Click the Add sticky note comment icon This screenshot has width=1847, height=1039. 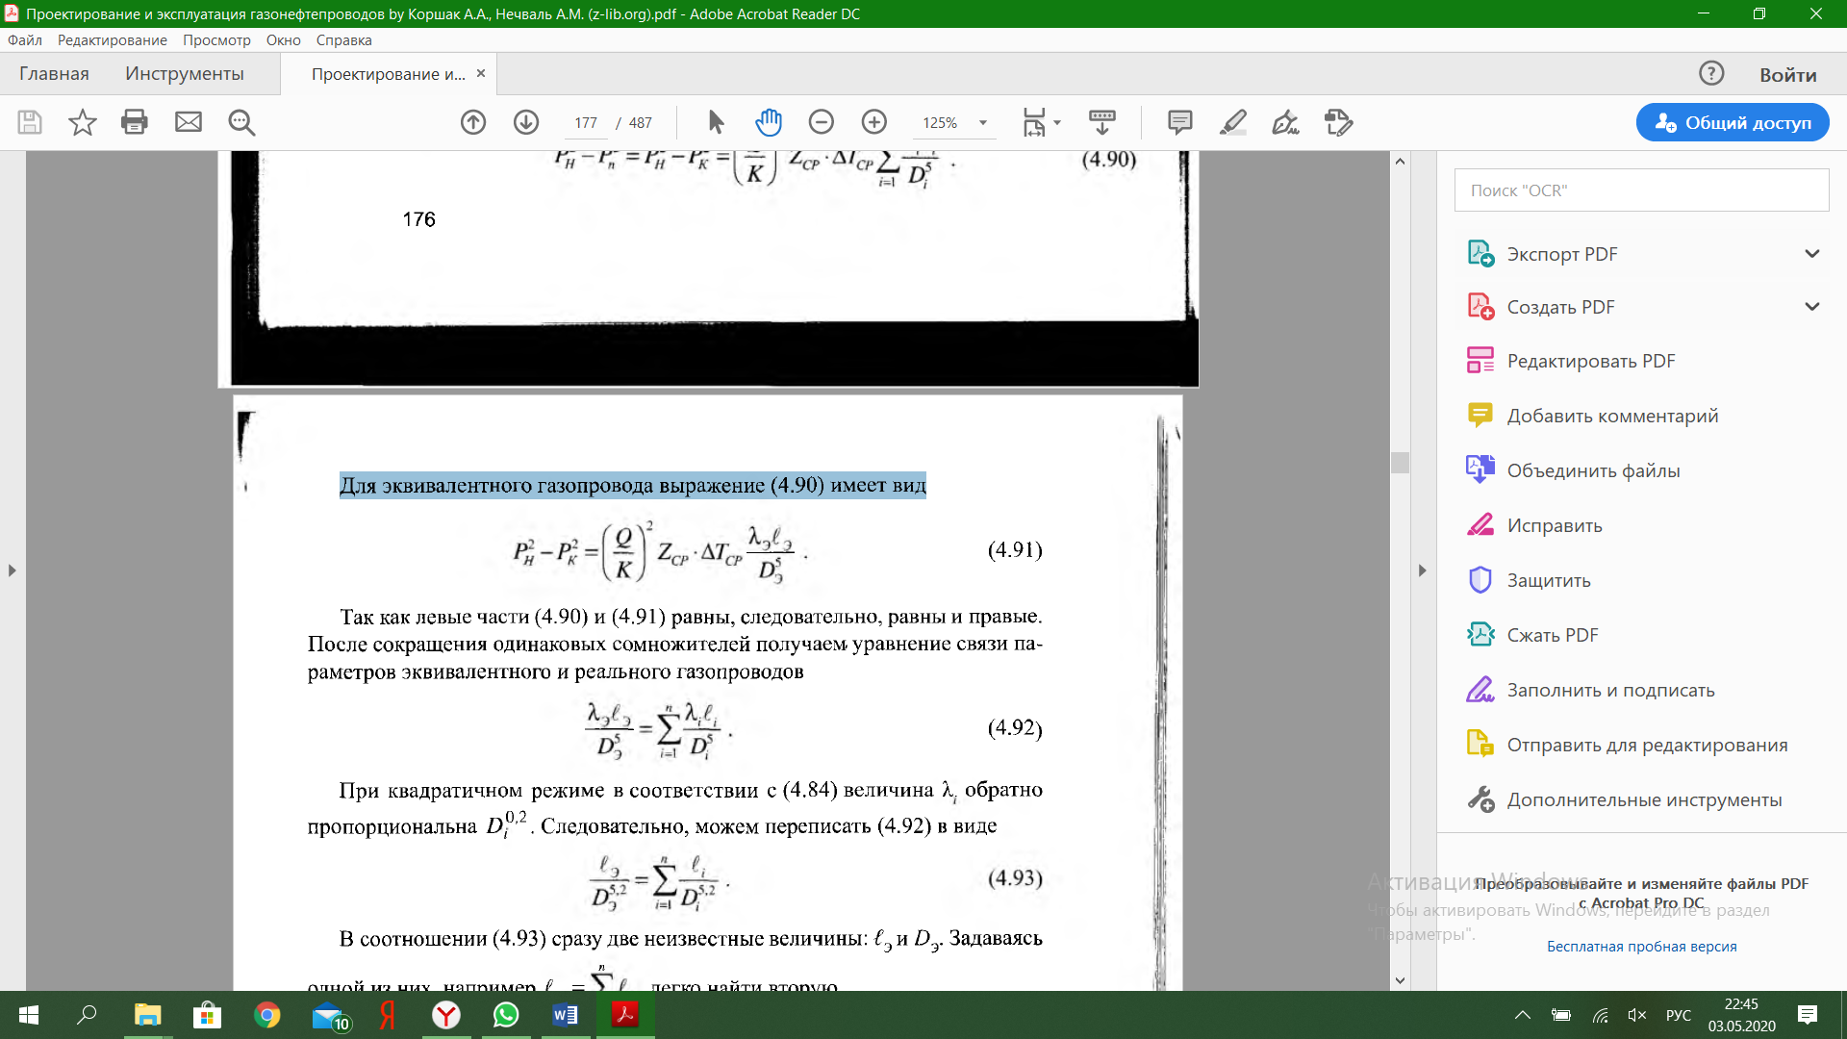point(1179,122)
